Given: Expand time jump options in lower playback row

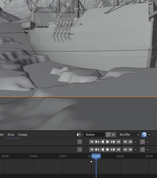Looking at the screenshot, I should [x=148, y=149].
